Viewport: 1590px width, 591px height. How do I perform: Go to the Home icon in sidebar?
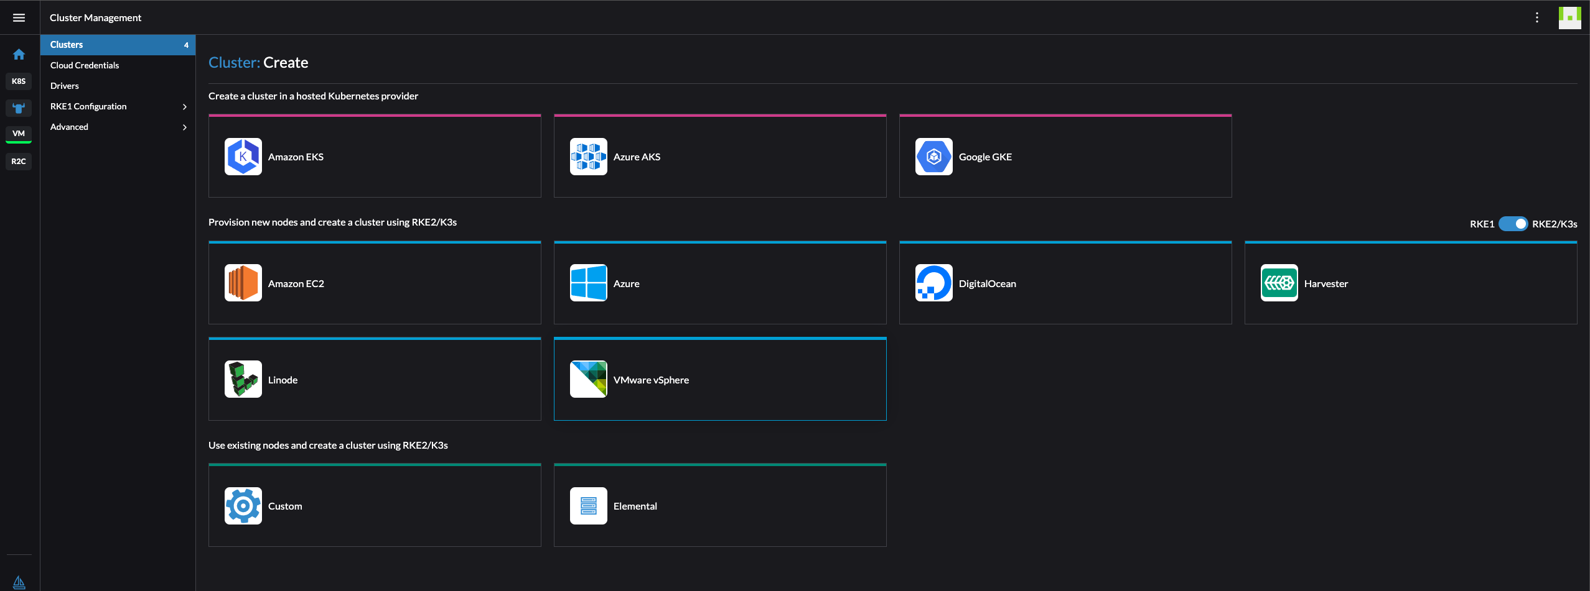[19, 54]
